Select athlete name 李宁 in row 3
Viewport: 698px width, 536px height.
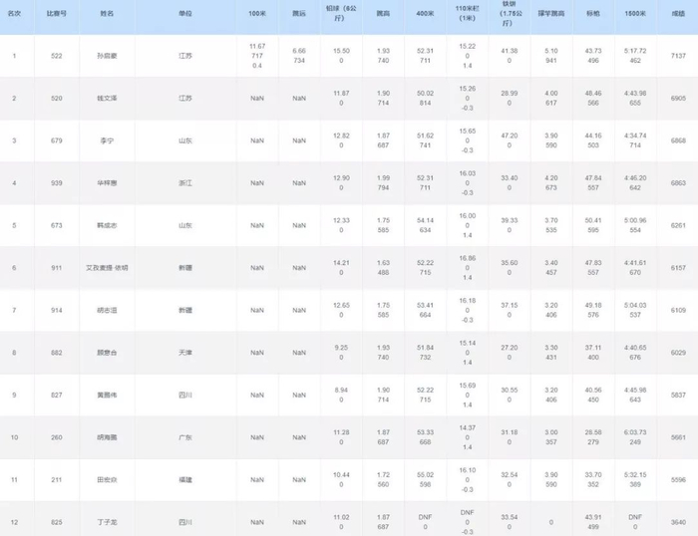click(x=107, y=141)
